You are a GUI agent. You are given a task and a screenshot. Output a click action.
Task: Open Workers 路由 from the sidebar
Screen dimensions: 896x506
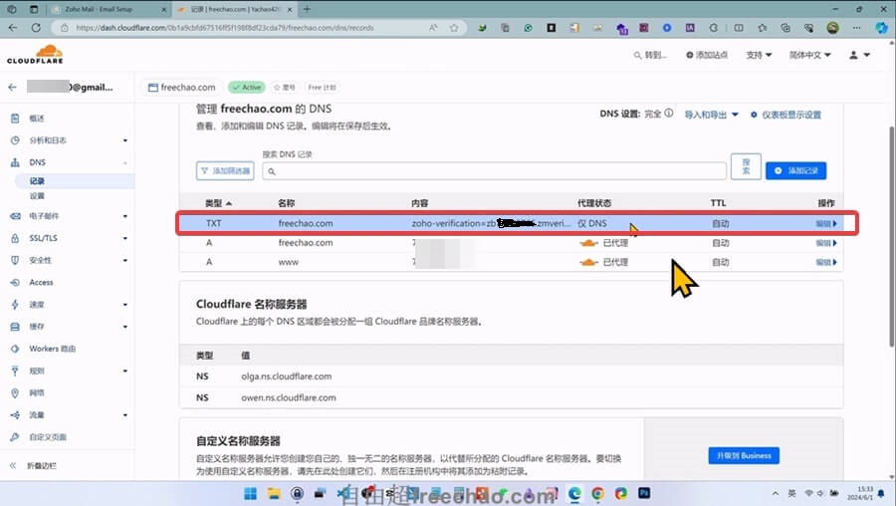click(x=52, y=349)
